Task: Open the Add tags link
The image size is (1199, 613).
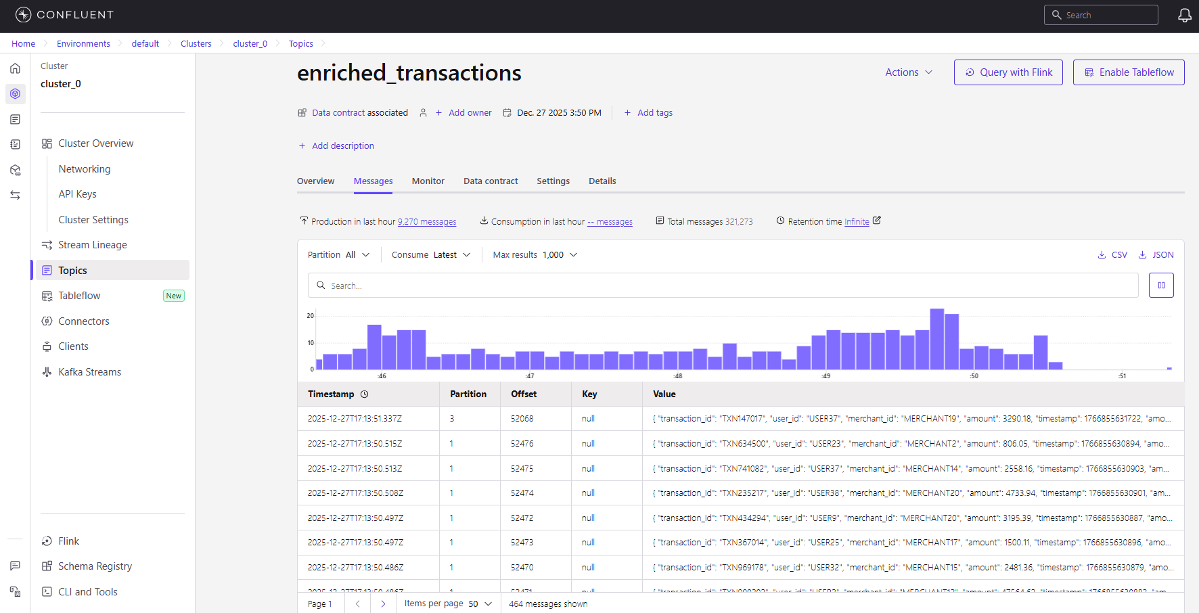Action: (x=648, y=113)
